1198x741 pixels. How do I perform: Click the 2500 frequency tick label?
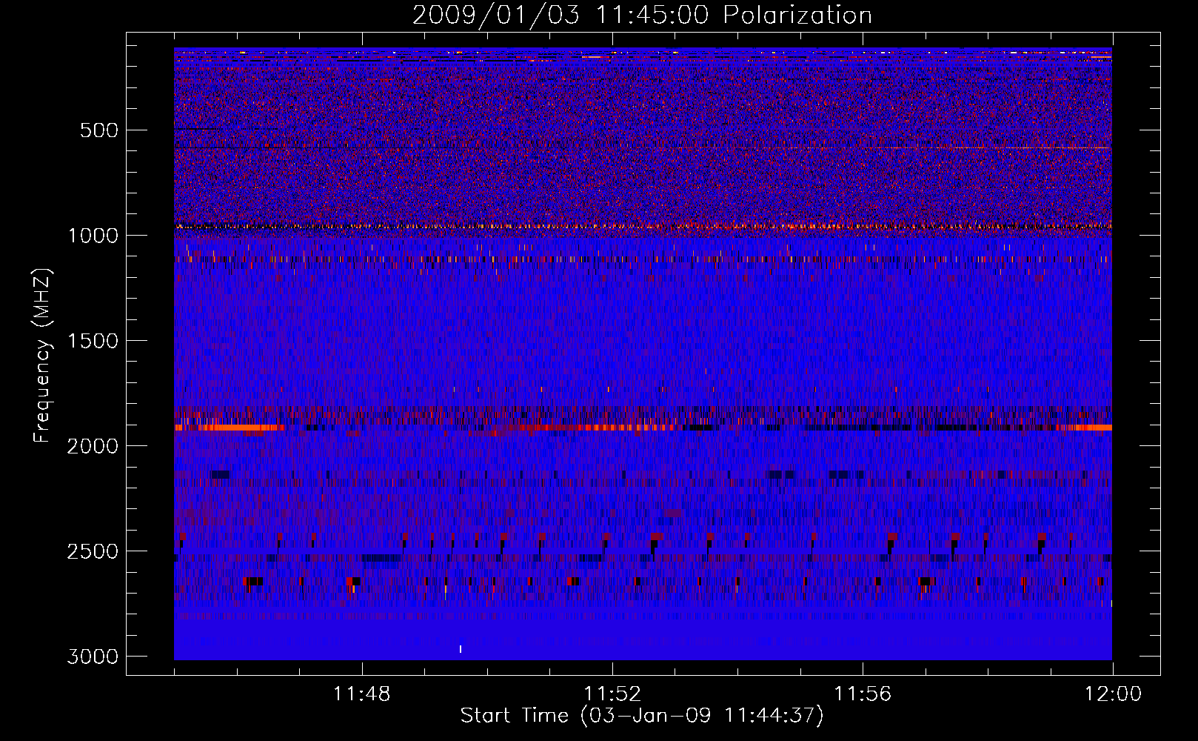tap(93, 551)
